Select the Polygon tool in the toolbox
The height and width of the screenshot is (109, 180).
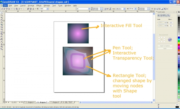coord(1,31)
